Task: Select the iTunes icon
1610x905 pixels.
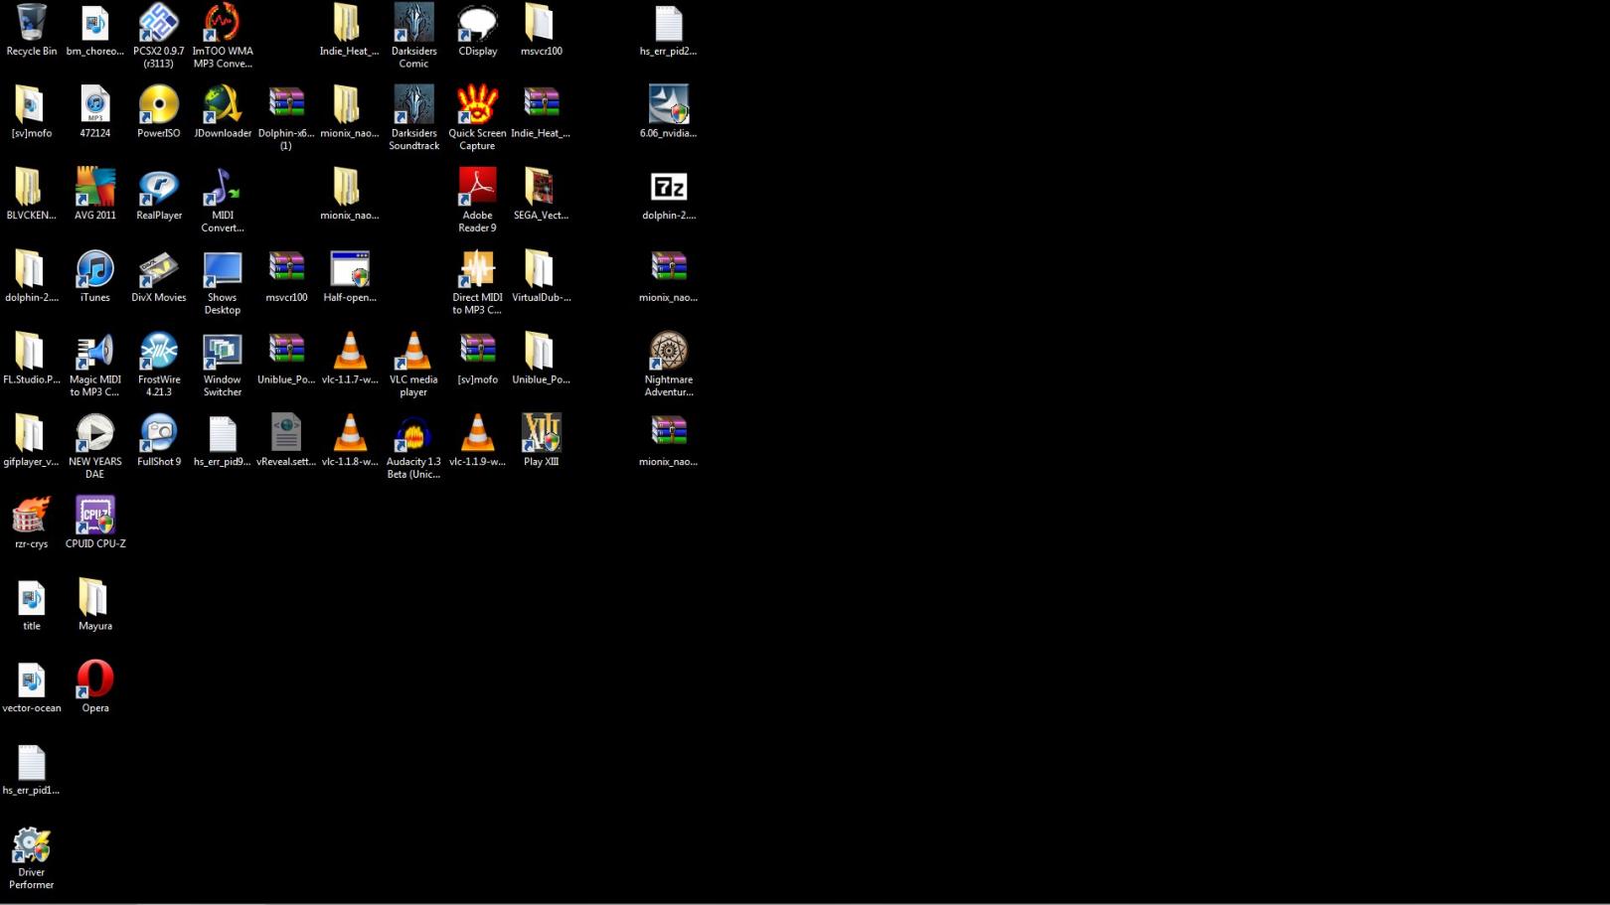Action: tap(95, 269)
